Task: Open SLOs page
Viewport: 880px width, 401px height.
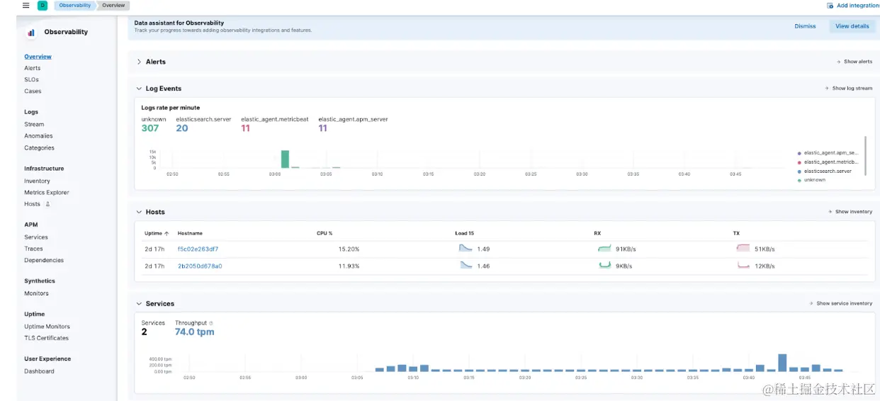Action: (x=31, y=79)
